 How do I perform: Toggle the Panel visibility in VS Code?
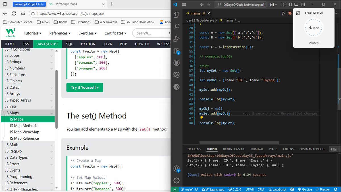pyautogui.click(x=296, y=5)
